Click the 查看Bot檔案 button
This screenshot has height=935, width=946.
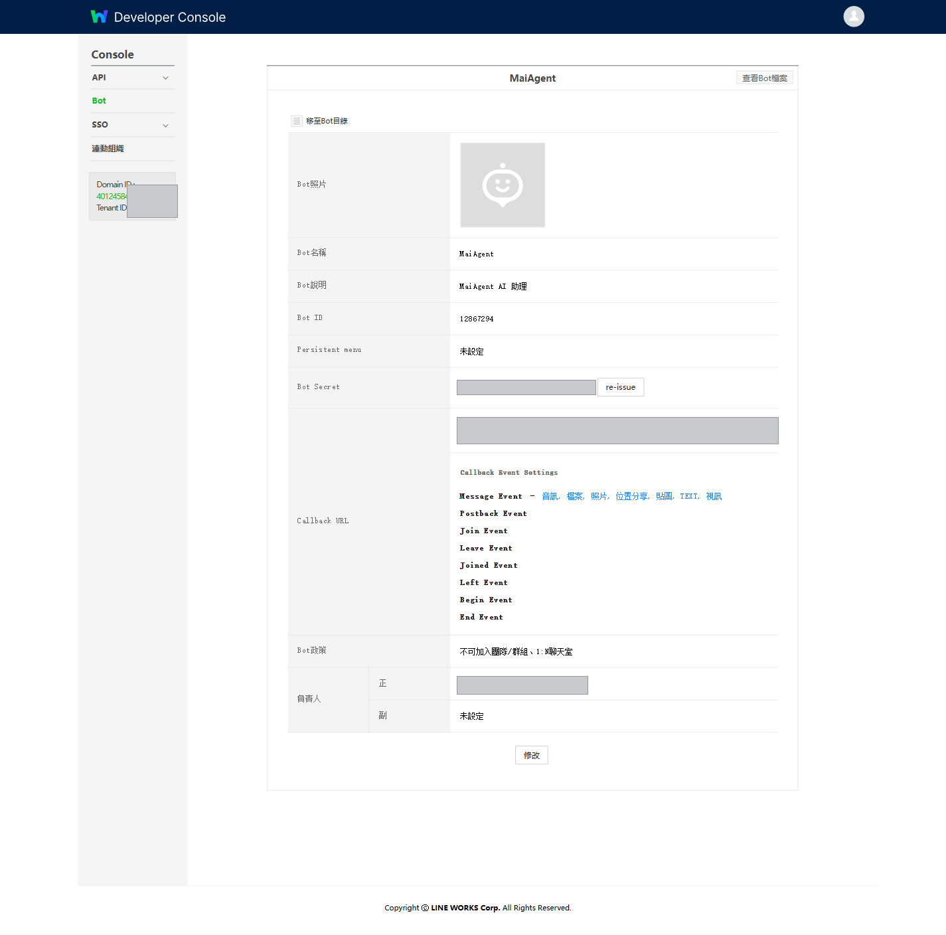point(765,78)
